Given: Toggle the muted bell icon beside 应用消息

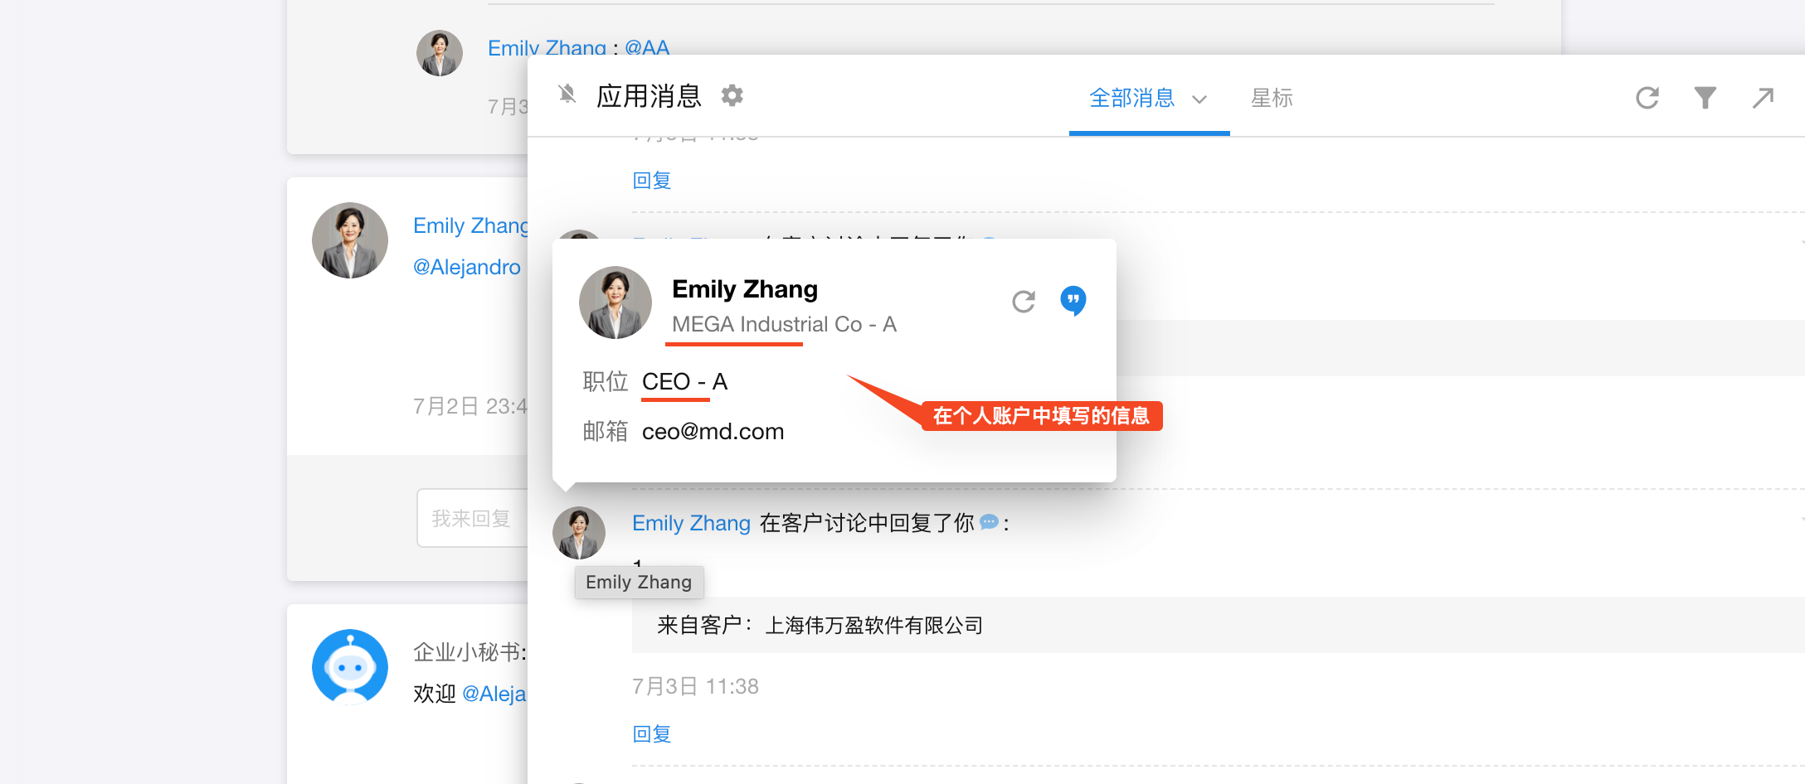Looking at the screenshot, I should (567, 94).
